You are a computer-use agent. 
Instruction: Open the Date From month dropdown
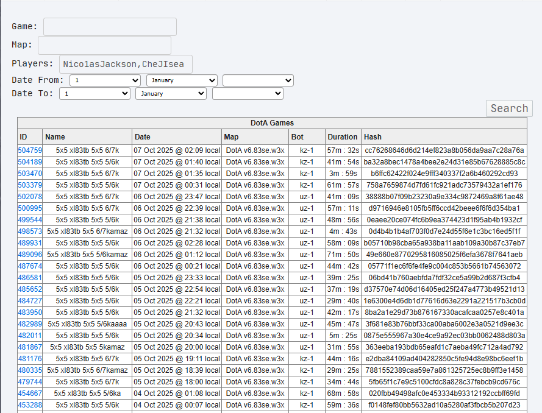pyautogui.click(x=182, y=80)
